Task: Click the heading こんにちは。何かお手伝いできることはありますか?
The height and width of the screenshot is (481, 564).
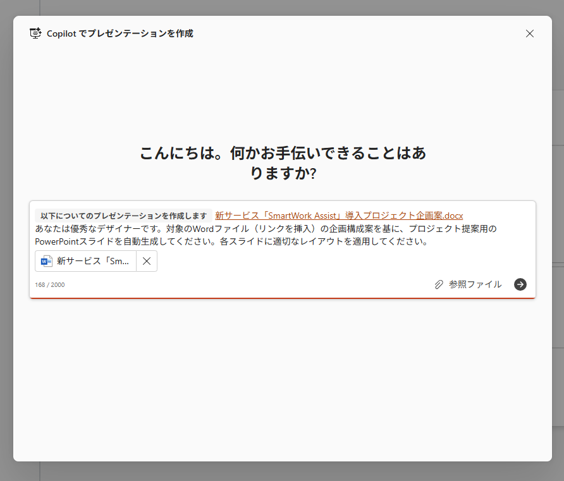Action: point(283,163)
